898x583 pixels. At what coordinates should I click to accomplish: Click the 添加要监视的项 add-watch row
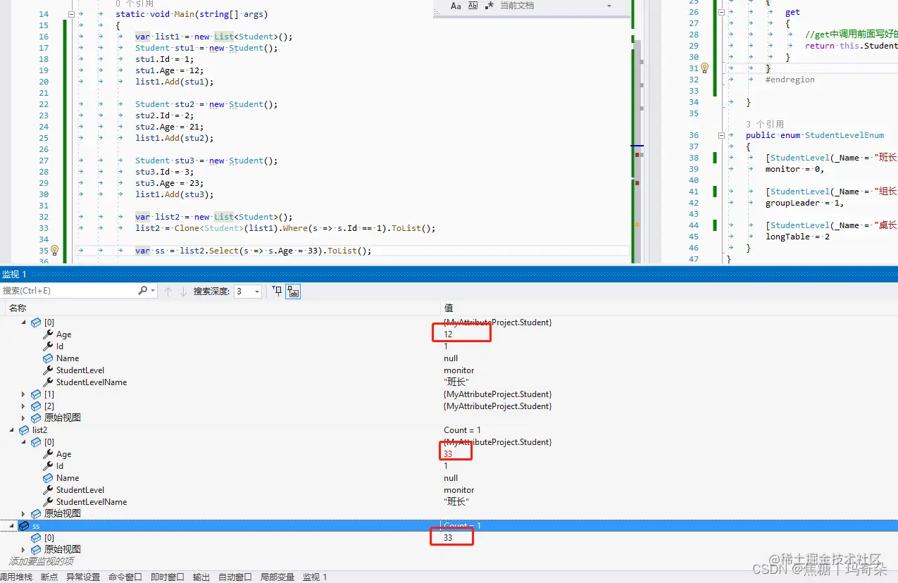41,561
